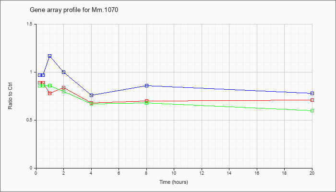Select the green data point at 1 hour
Viewport: 336px width, 192px height.
pos(50,85)
